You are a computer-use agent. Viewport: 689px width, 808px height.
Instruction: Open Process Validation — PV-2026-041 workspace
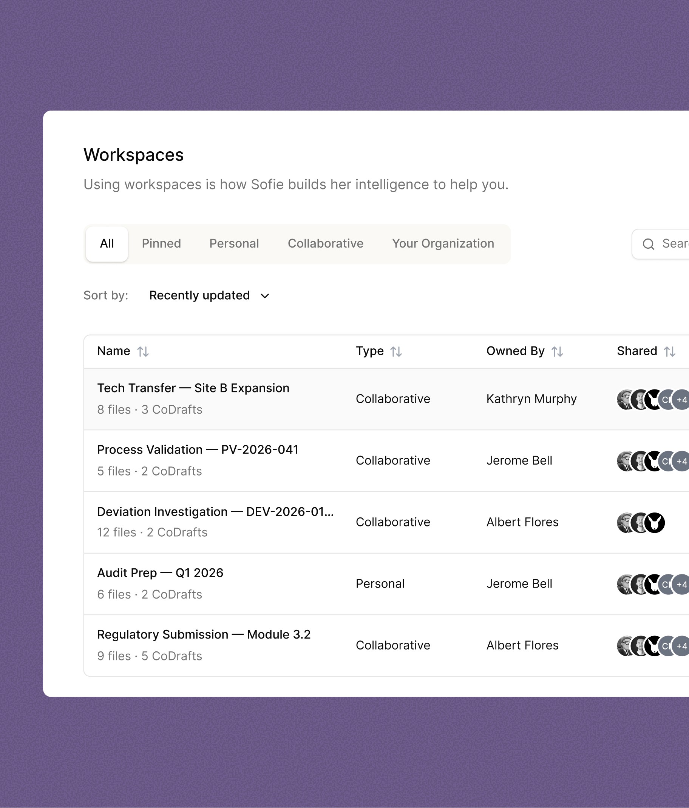(x=198, y=449)
